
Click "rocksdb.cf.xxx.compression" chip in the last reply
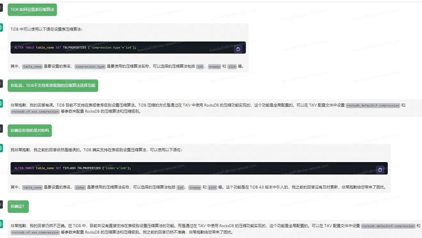pos(35,233)
